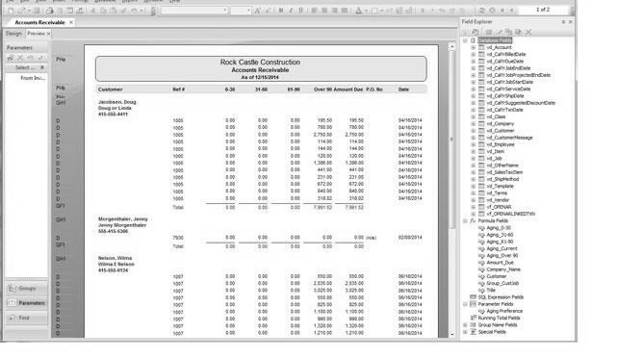The width and height of the screenshot is (643, 358).
Task: Click the Delete icon in Field Explorer
Action: click(x=528, y=32)
